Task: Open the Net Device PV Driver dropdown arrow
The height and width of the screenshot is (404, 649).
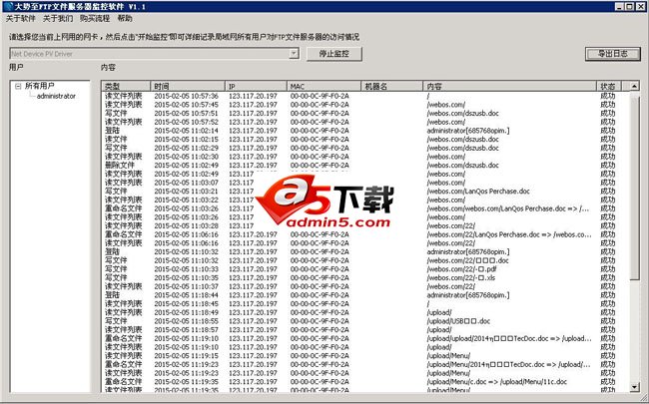Action: [x=294, y=54]
